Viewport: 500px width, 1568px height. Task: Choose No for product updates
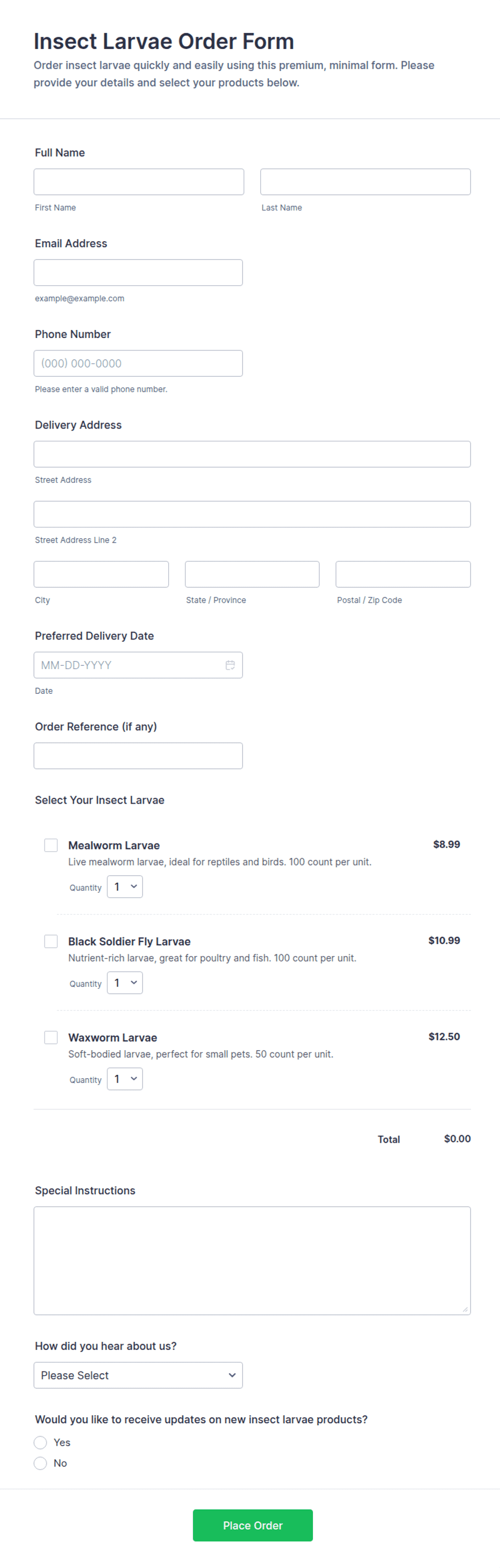(40, 1463)
